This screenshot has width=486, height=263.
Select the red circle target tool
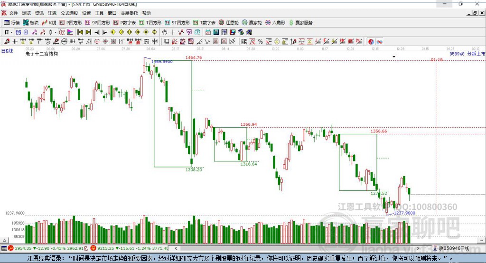tap(97, 42)
